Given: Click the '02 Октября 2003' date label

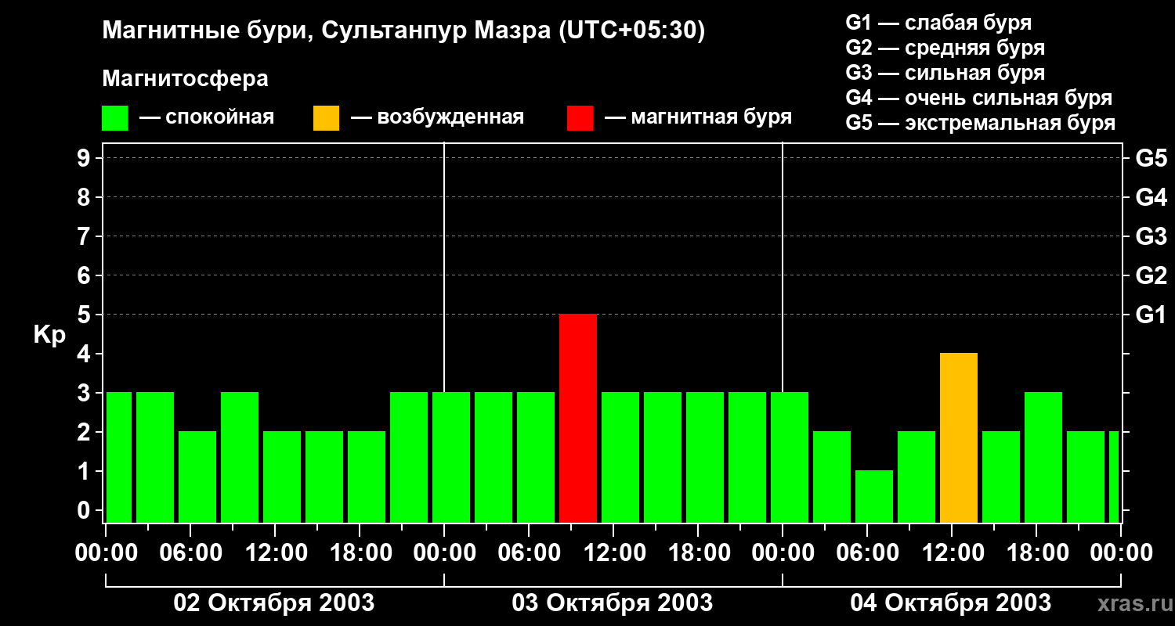Looking at the screenshot, I should tap(274, 603).
